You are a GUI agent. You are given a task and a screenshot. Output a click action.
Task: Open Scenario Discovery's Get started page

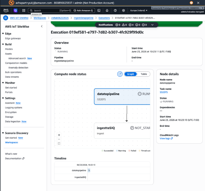(11, 138)
